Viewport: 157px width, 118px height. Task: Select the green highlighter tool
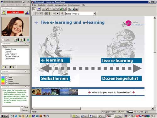pyautogui.click(x=61, y=9)
